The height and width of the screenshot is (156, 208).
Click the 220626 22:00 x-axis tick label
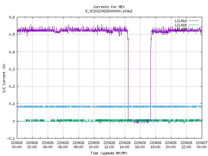tap(186, 145)
